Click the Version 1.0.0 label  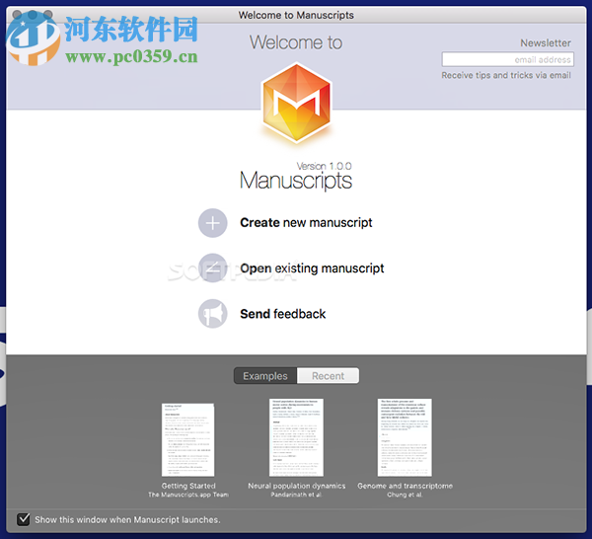pos(324,166)
